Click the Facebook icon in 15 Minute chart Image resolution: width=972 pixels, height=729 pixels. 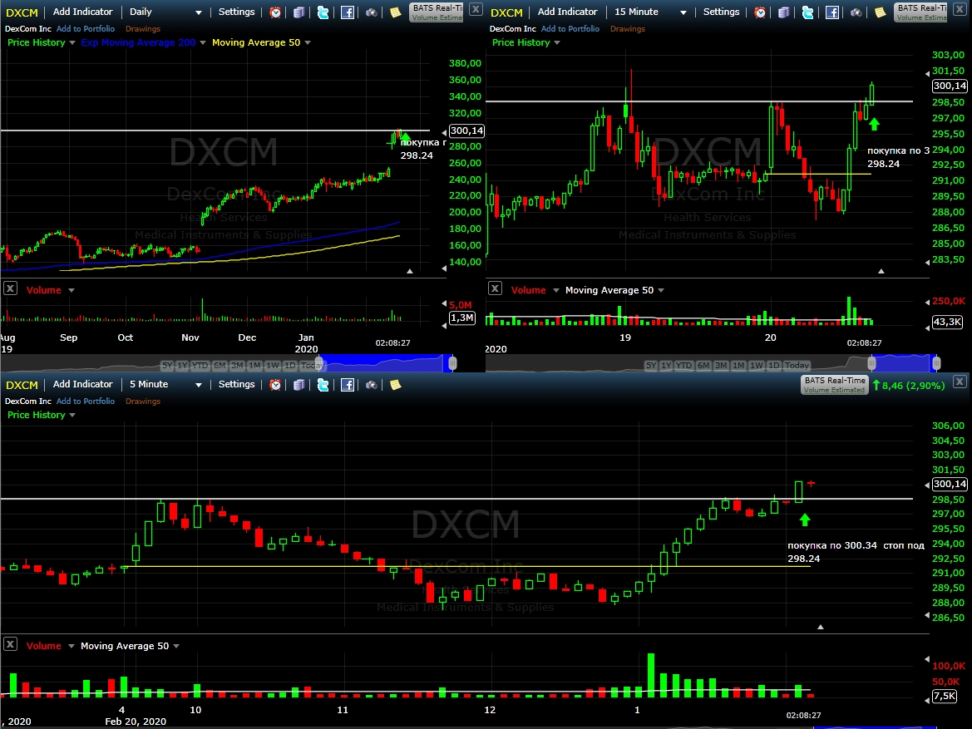[x=832, y=12]
